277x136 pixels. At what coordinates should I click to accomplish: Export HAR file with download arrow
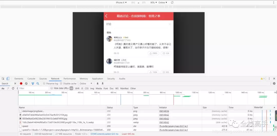(x=102, y=83)
